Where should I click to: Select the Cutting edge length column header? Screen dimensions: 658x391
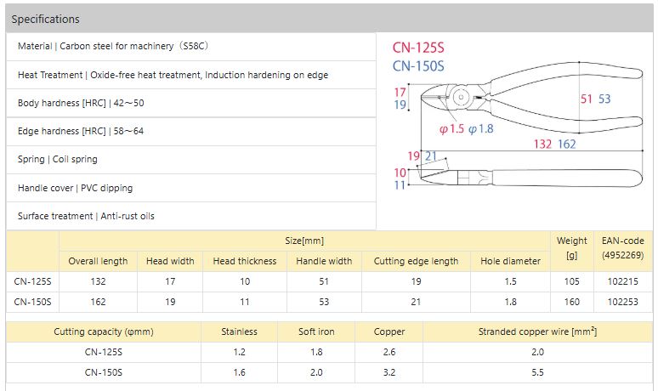tap(416, 261)
